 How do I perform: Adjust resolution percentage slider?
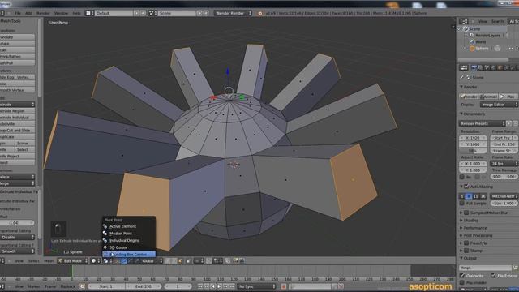click(473, 151)
